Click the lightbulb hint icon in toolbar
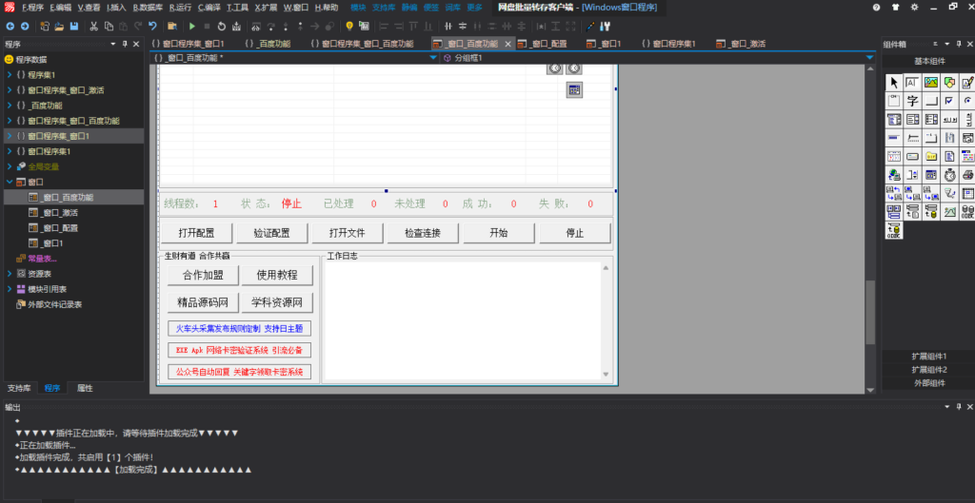This screenshot has width=975, height=503. pyautogui.click(x=349, y=26)
